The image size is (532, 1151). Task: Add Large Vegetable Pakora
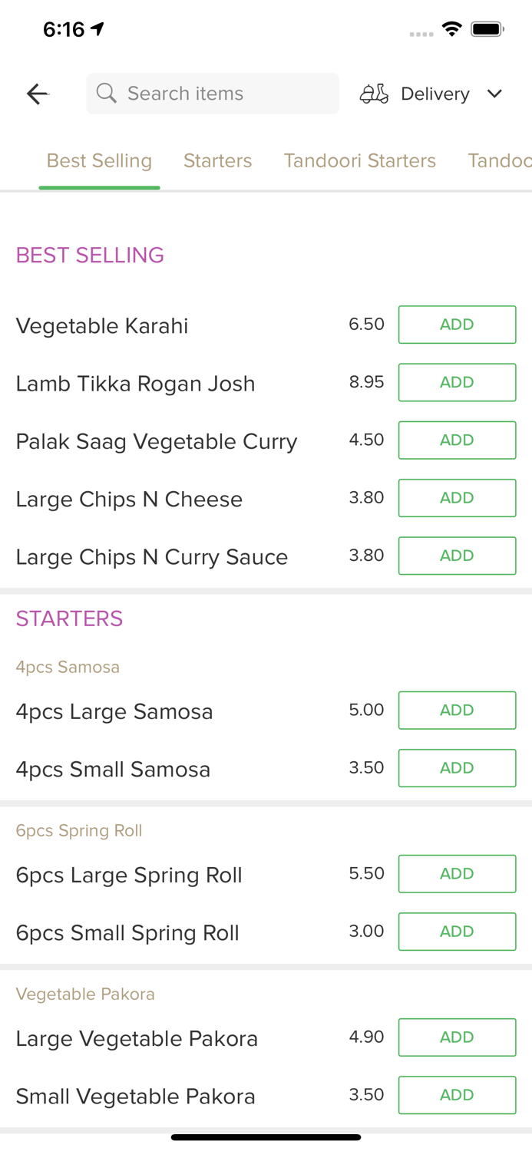click(457, 1037)
